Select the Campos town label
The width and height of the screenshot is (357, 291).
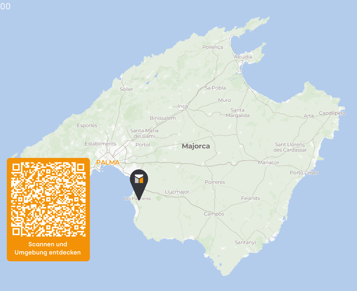pyautogui.click(x=214, y=214)
